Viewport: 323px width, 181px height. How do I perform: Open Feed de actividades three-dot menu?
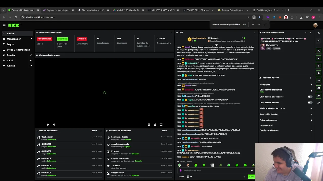coord(101,131)
